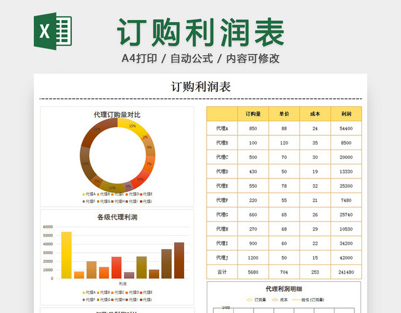
Task: Click the subtitle text A4打印
Action: click(x=139, y=58)
